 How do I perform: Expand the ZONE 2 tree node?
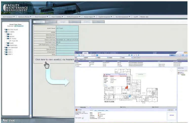pyautogui.click(x=5, y=52)
